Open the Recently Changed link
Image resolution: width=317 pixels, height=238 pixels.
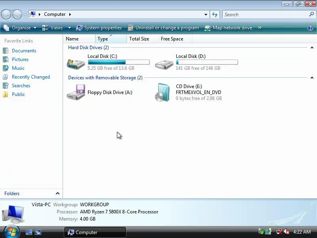coord(31,77)
